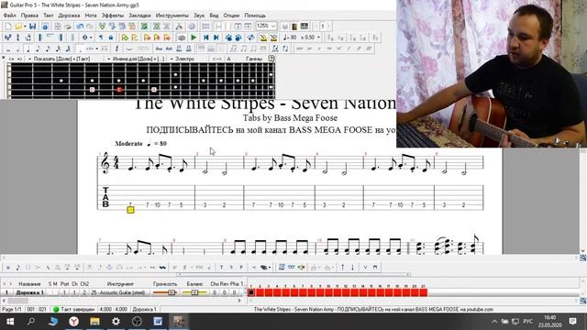Open the zoom 125% dropdown

pos(273,27)
